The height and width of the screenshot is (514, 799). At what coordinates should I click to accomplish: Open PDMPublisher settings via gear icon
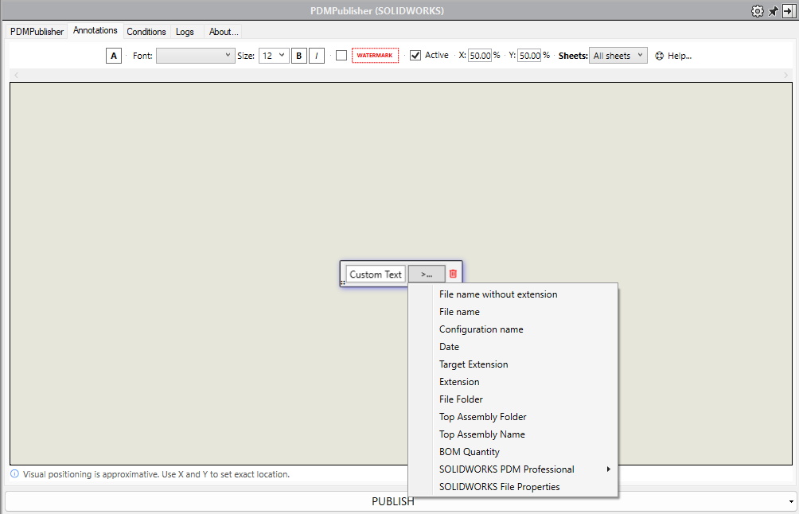[x=757, y=10]
